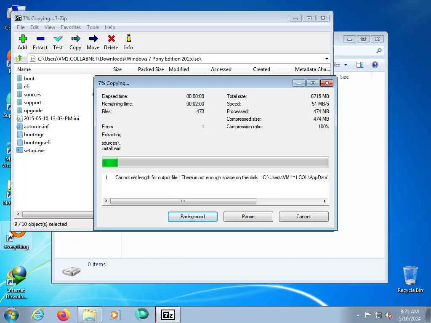
Task: Click the drive icon in Explorer details pane
Action: coord(72,271)
